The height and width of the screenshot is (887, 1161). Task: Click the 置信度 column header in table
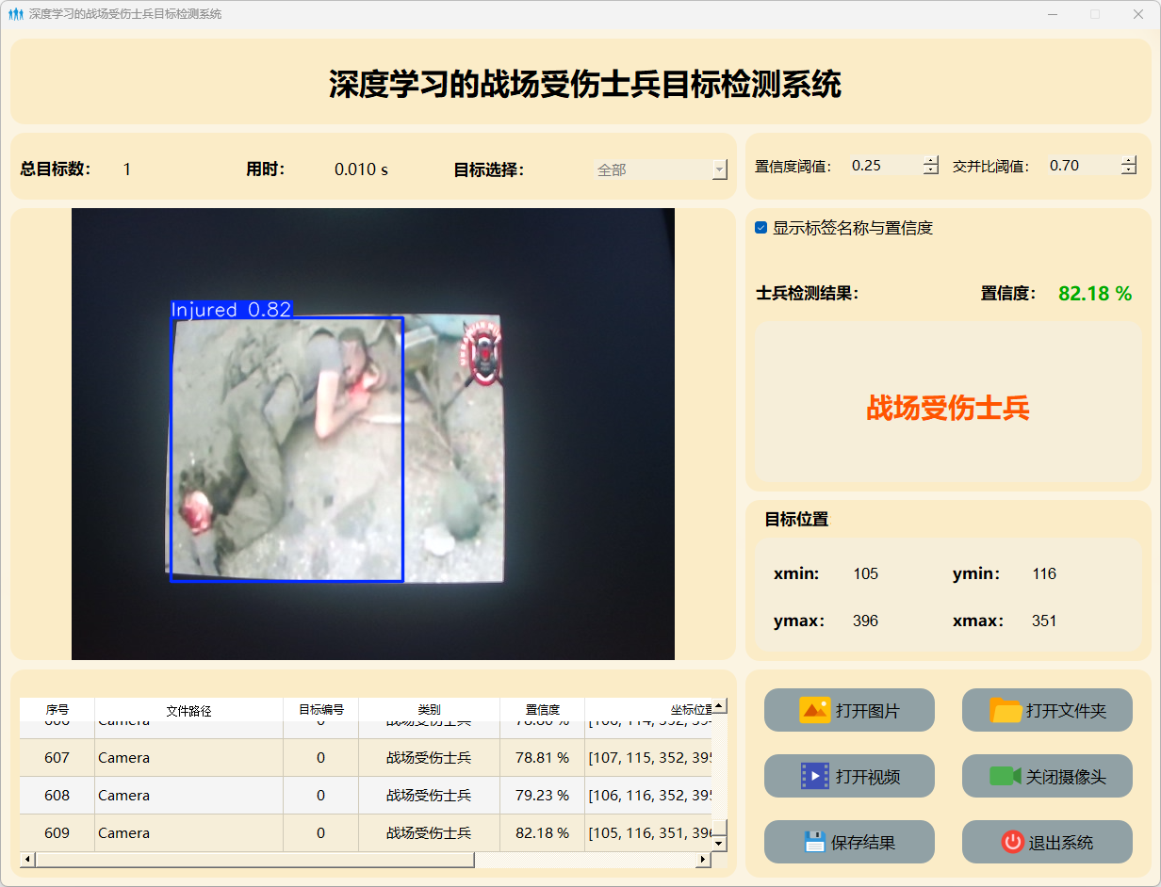click(542, 710)
